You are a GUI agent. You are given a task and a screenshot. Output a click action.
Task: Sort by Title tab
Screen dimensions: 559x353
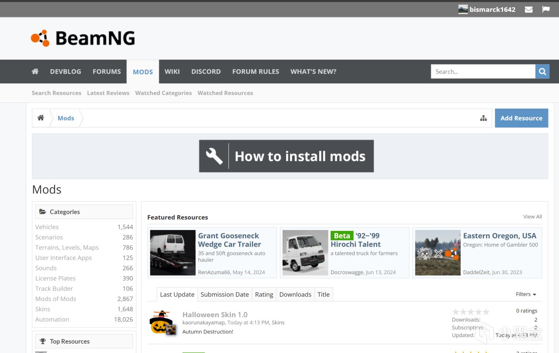click(324, 295)
